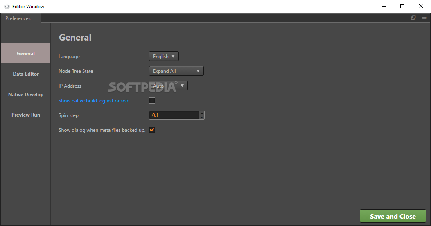The height and width of the screenshot is (226, 431).
Task: Click the General heading text
Action: click(x=75, y=37)
